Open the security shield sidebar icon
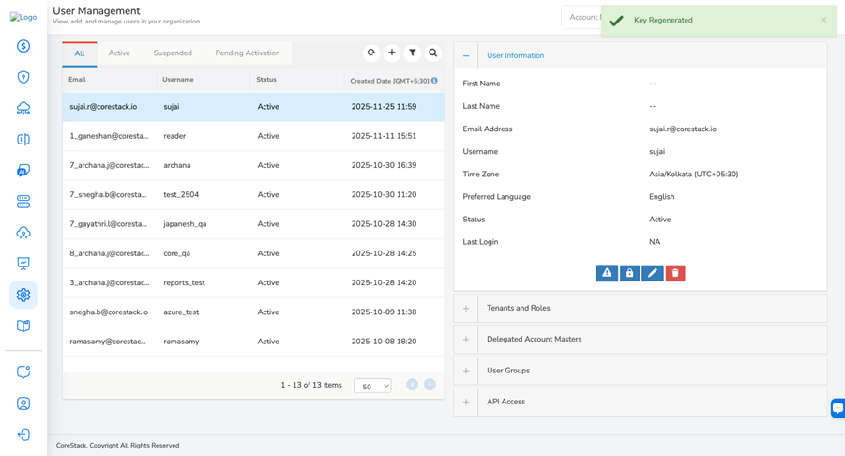This screenshot has width=845, height=456. 23,77
